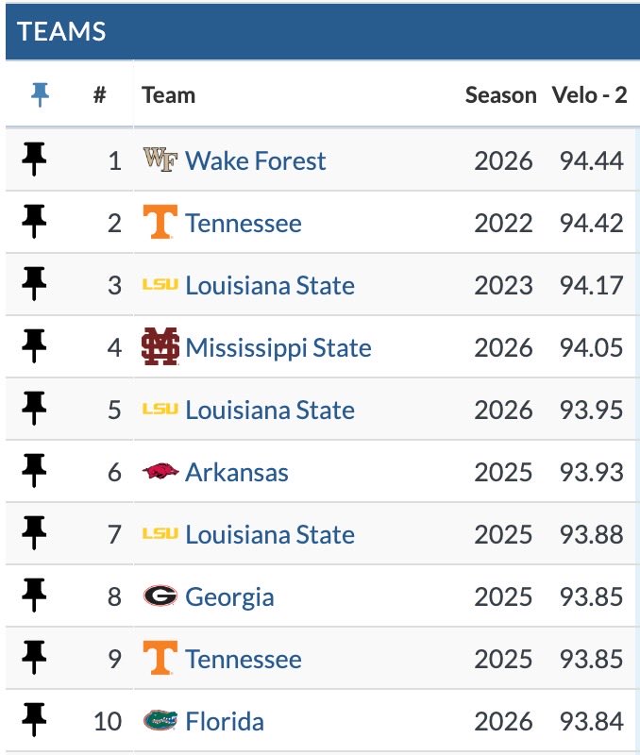
Task: Toggle pin for Mississippi State row
Action: click(34, 345)
